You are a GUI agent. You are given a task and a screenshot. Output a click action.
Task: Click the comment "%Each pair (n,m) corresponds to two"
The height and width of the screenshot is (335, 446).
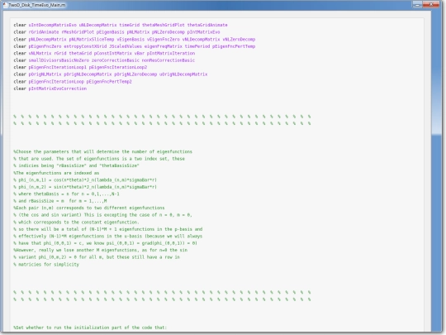(x=88, y=208)
